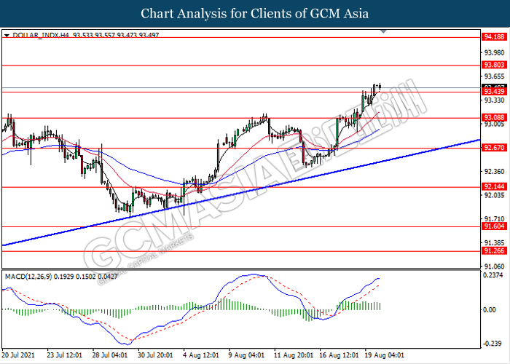The height and width of the screenshot is (364, 510).
Task: Click the 20 Jul 2021 date label
Action: click(18, 355)
